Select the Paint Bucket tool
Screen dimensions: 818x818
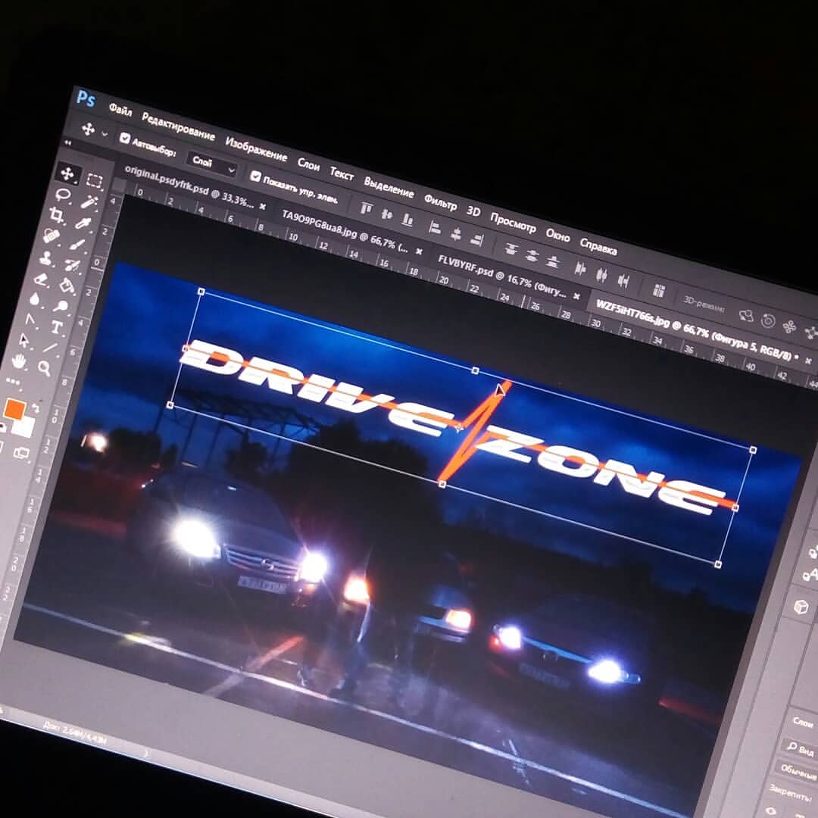[67, 286]
